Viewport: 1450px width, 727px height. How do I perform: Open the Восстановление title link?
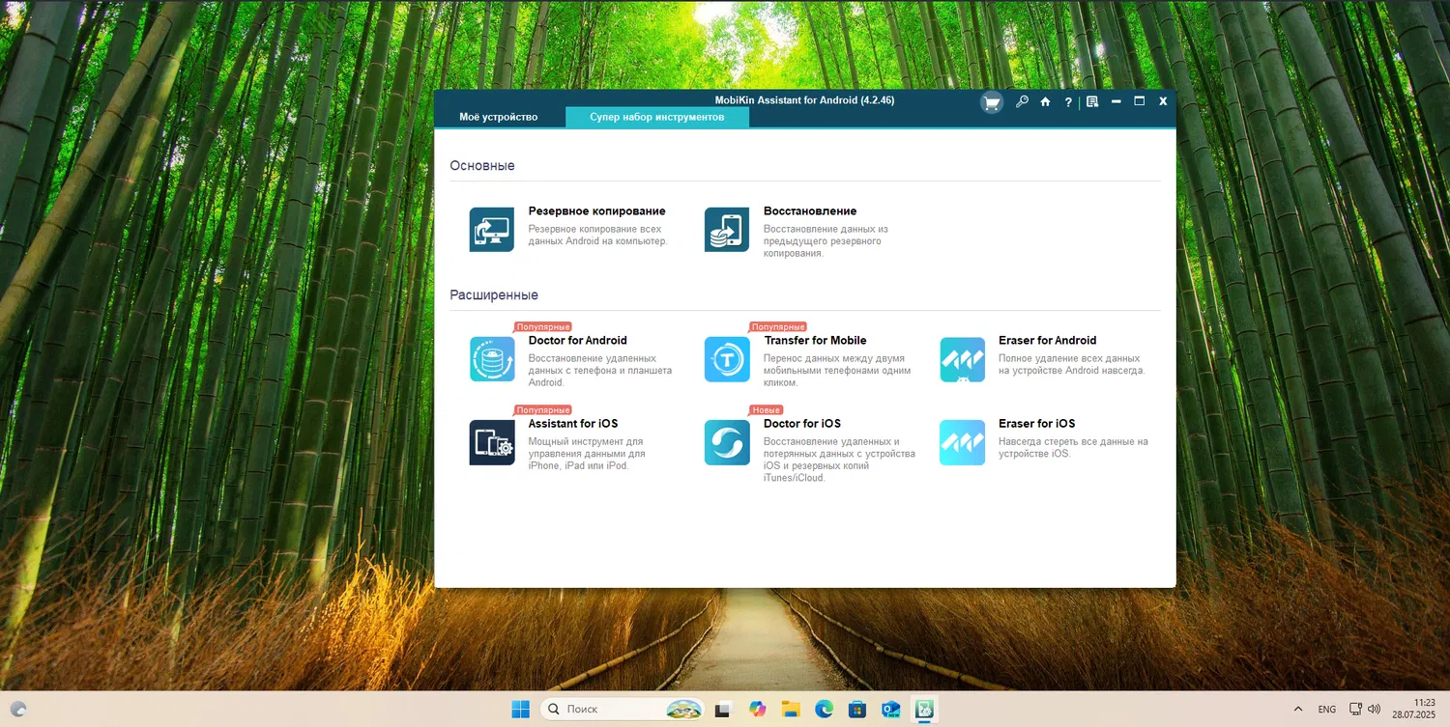tap(810, 211)
